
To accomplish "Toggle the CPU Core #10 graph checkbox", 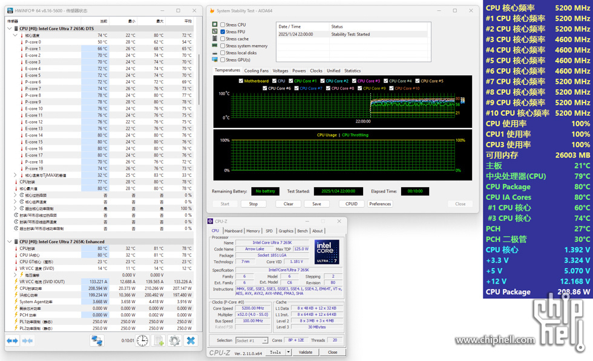I will (x=392, y=88).
